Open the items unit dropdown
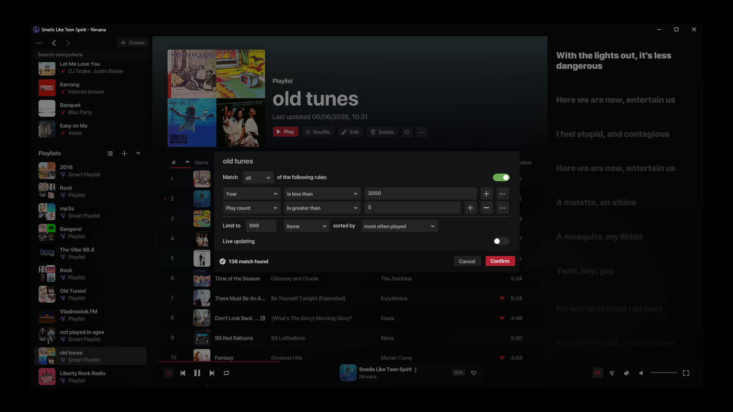 [307, 226]
